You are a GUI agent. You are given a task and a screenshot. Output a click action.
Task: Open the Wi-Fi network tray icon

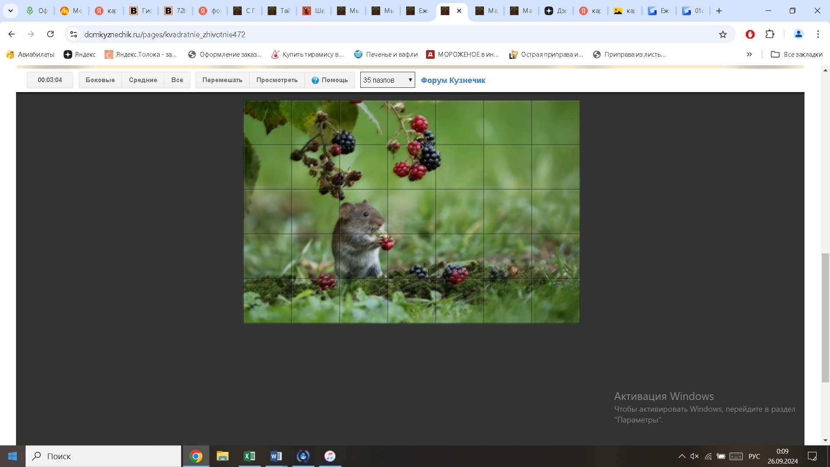pos(708,456)
